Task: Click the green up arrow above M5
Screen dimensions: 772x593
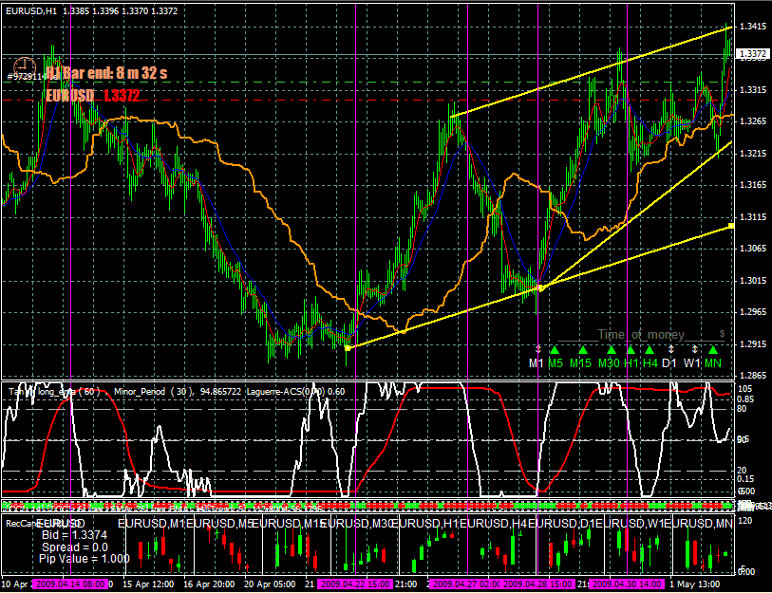Action: 555,350
